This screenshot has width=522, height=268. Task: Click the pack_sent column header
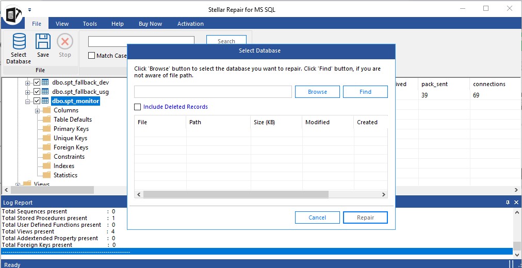[444, 84]
